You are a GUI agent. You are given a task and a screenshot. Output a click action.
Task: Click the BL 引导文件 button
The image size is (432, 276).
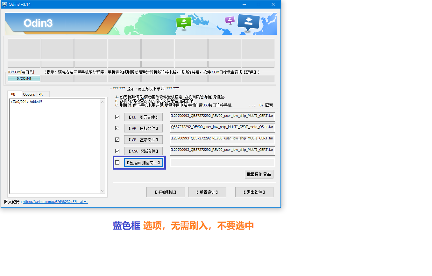point(143,117)
